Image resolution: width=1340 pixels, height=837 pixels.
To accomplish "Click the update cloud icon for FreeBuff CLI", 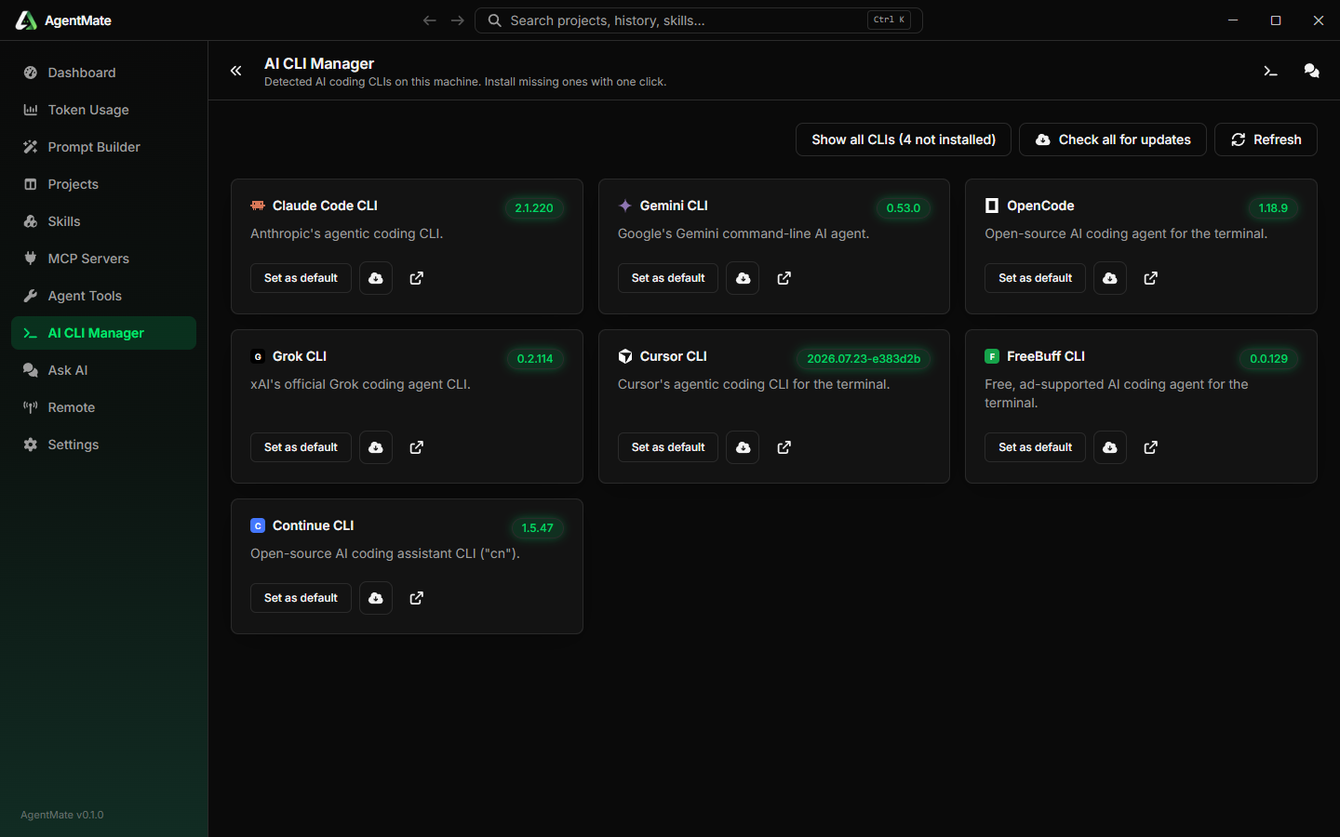I will pos(1110,447).
